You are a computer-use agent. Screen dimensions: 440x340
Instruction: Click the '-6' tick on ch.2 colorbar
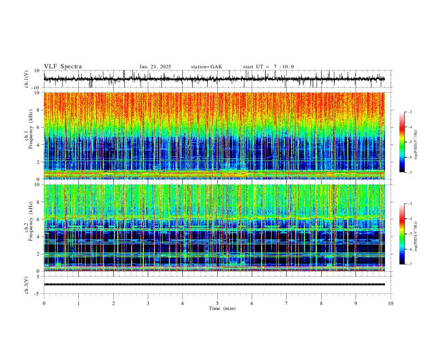[409, 249]
